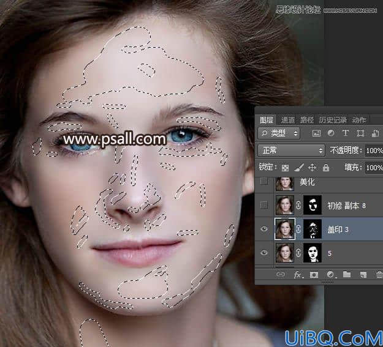
Task: Click the layer name 5
Action: [x=330, y=253]
